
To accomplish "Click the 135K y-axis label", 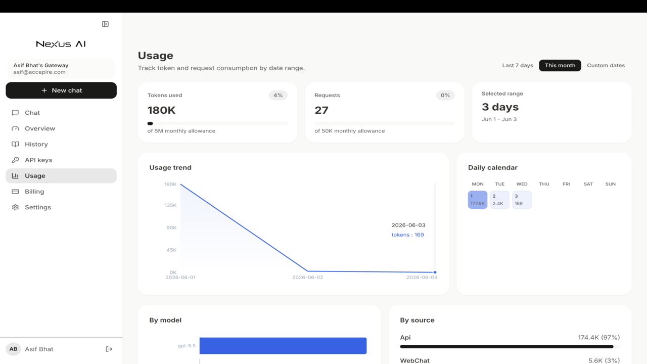I will coord(170,205).
